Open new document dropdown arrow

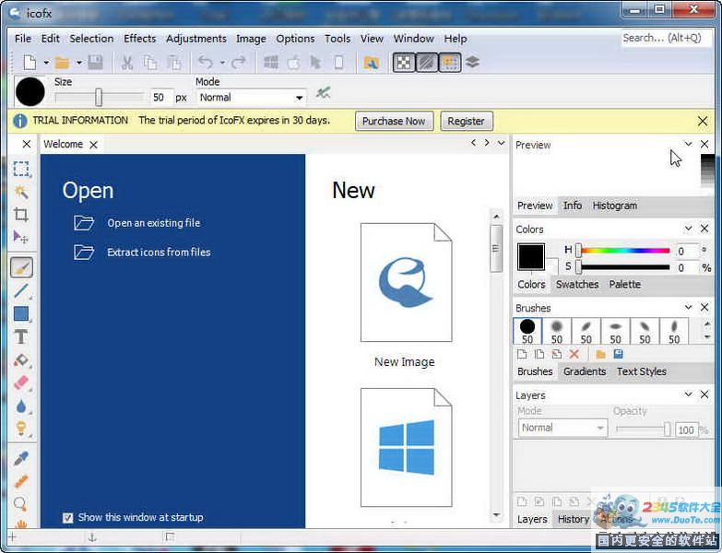pos(46,63)
